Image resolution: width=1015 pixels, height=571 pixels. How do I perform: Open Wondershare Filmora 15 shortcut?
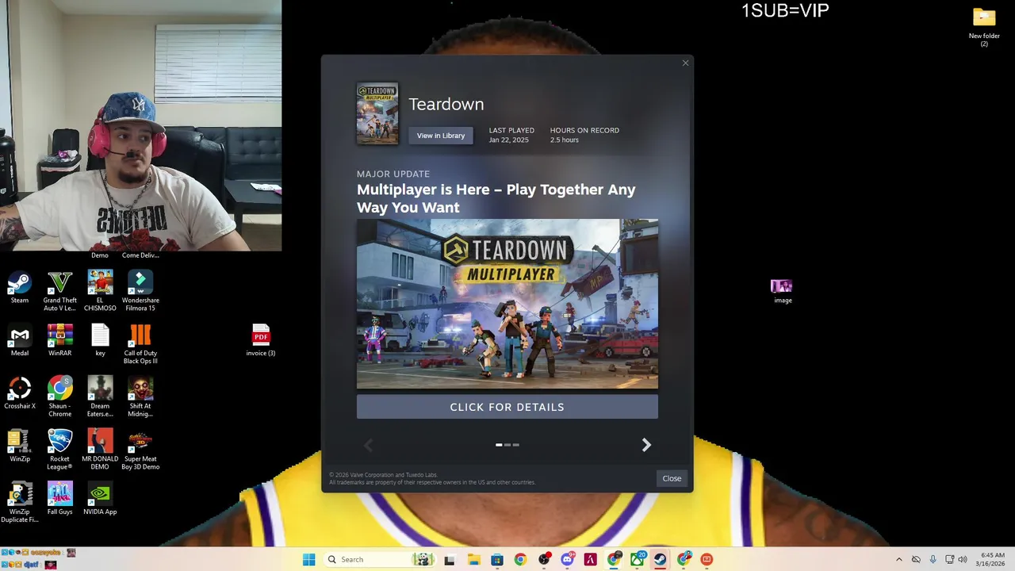tap(140, 291)
